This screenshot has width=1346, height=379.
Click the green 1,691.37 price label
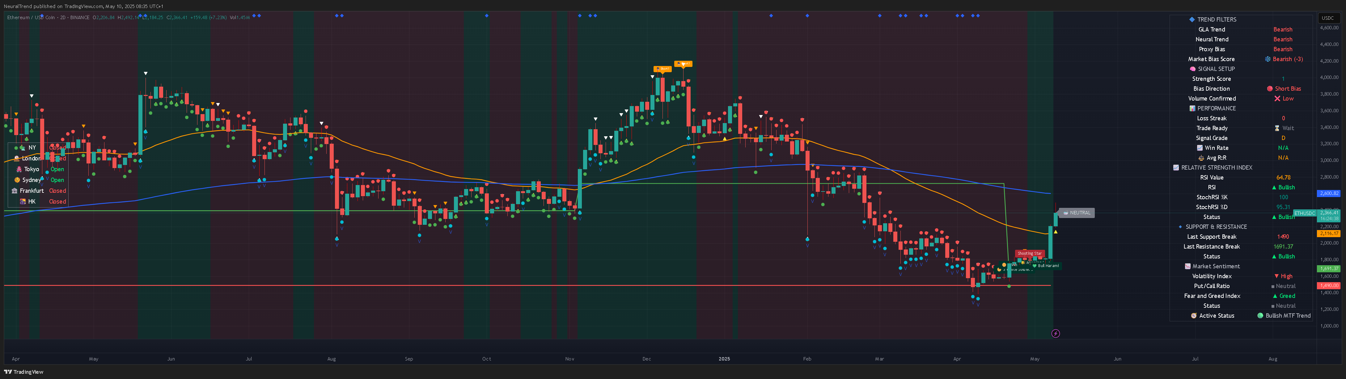[1329, 269]
